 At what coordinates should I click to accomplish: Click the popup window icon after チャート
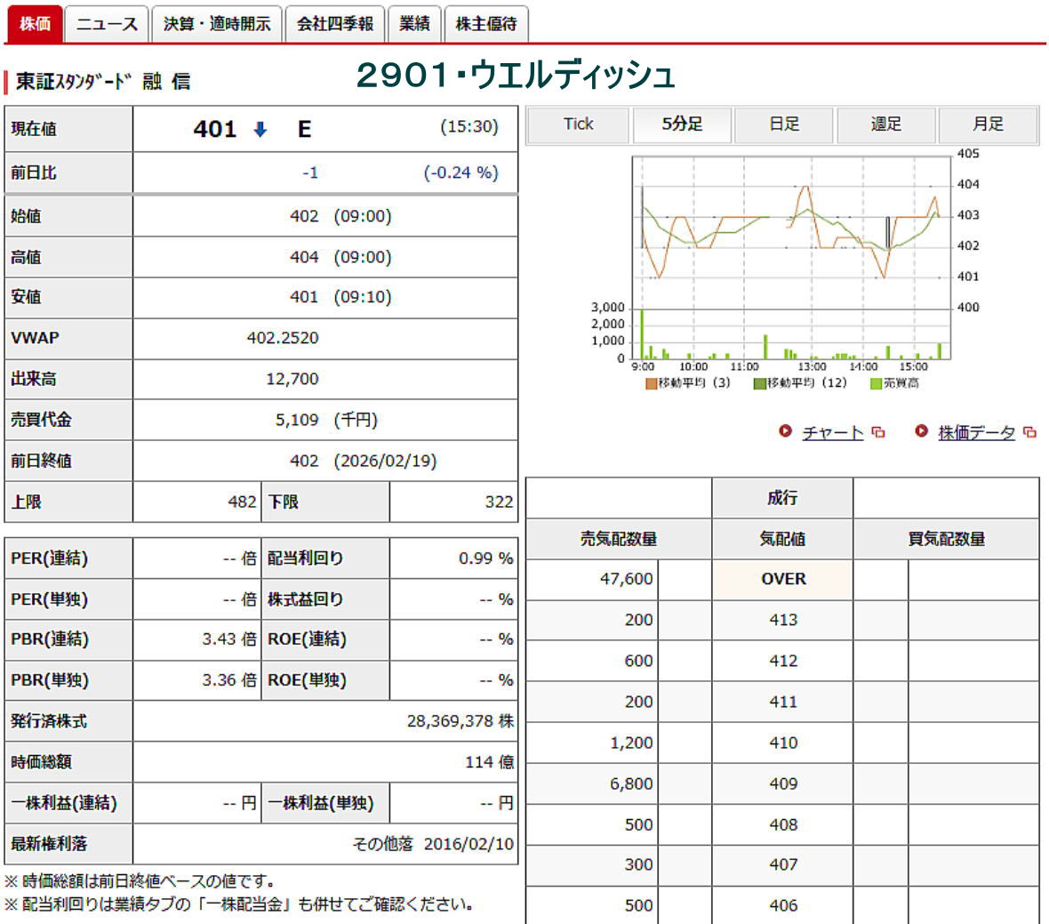pos(878,432)
